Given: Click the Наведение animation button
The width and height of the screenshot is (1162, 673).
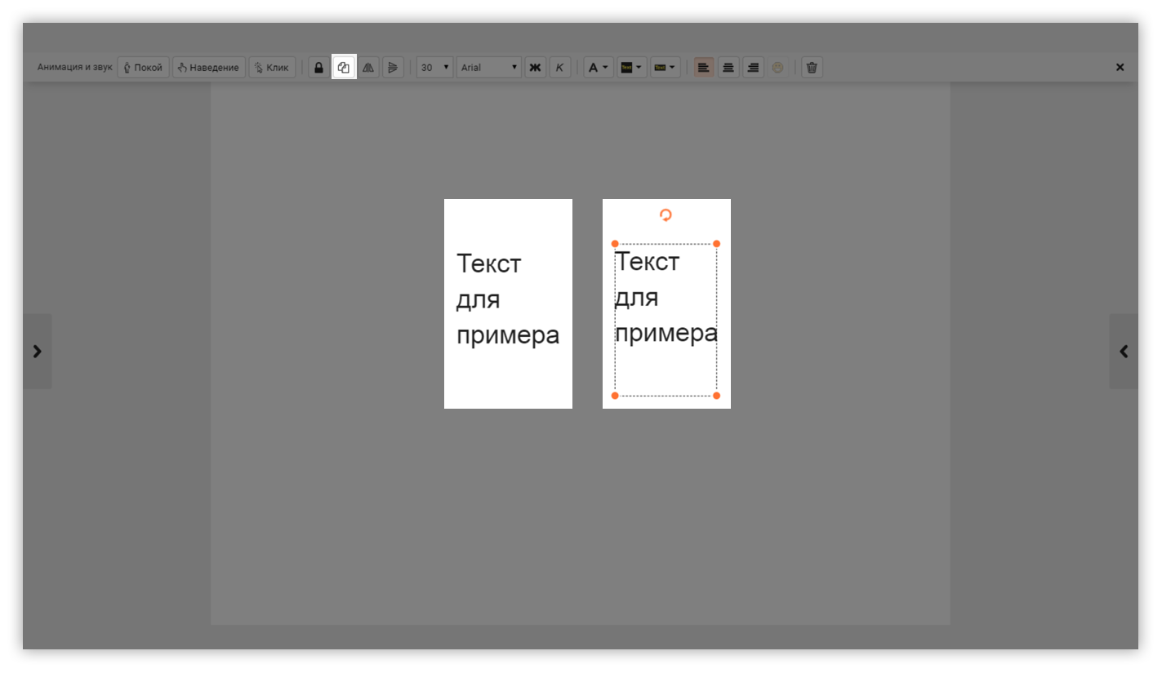Looking at the screenshot, I should [208, 68].
